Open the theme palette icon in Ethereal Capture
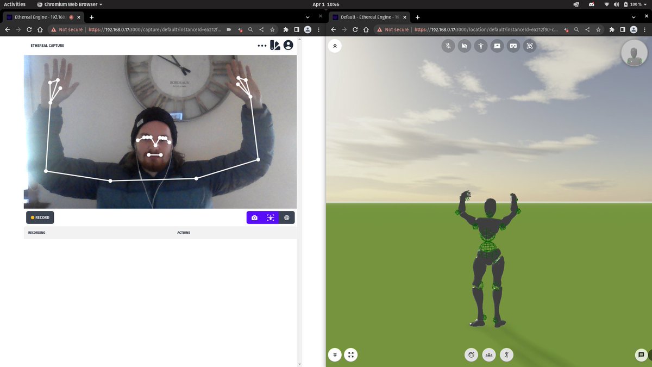 275,45
